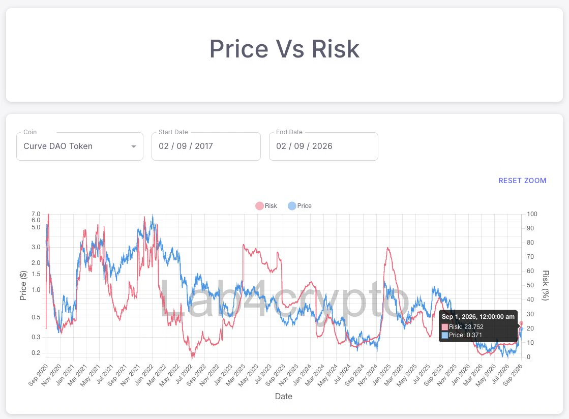Click the End Date input field
Screen dimensions: 569x419
coord(324,146)
